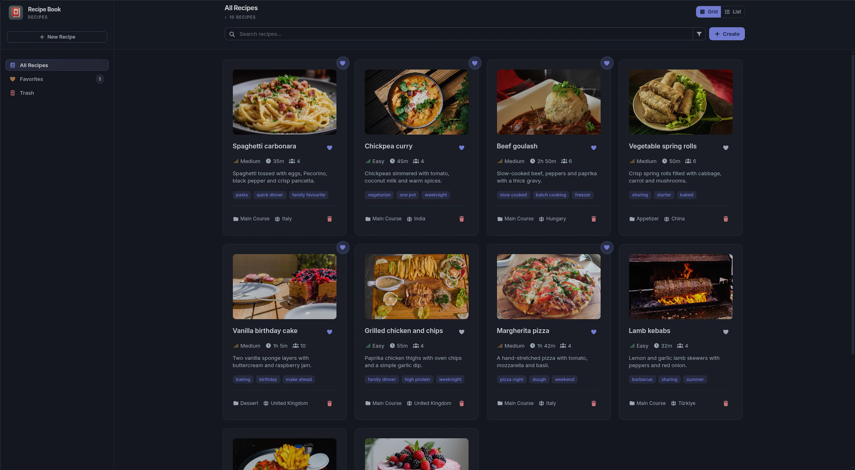Open All Recipes in sidebar
Screen dimensions: 855x470
pyautogui.click(x=57, y=65)
